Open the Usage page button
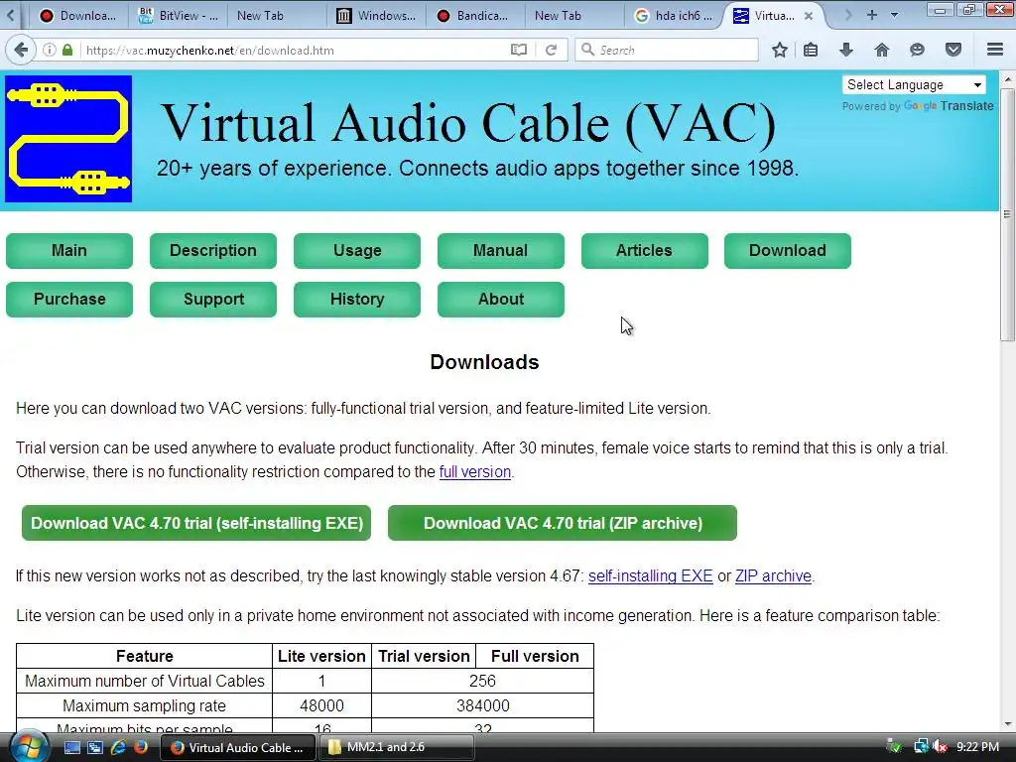Viewport: 1016px width, 762px height. tap(357, 251)
